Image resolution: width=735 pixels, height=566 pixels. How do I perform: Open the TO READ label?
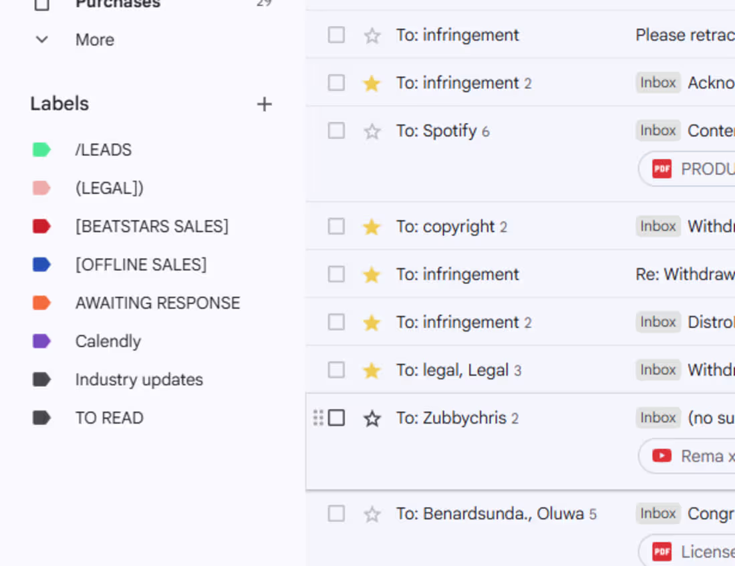tap(109, 418)
